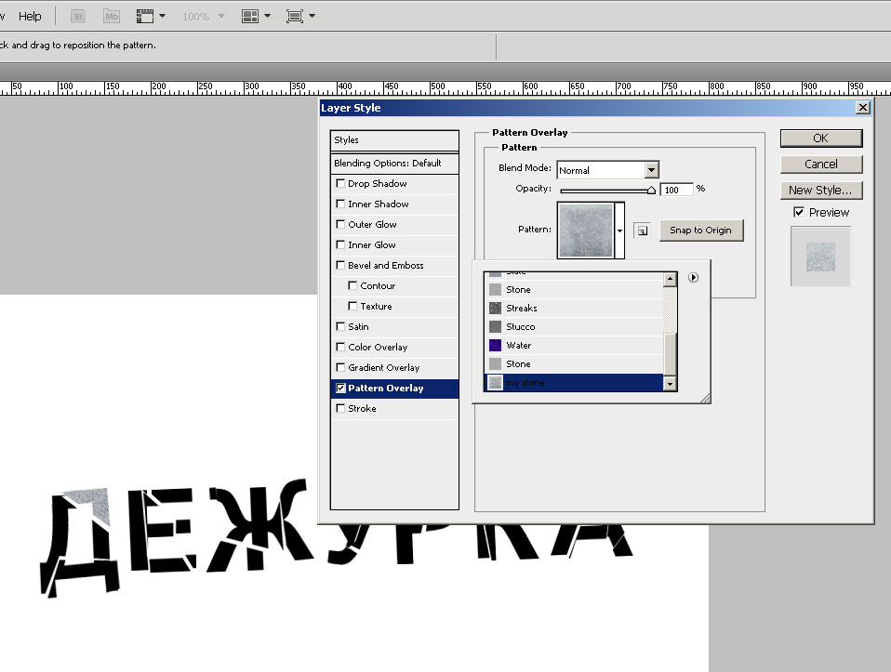The width and height of the screenshot is (891, 672).
Task: Enable the Outer Glow checkbox
Action: 341,224
